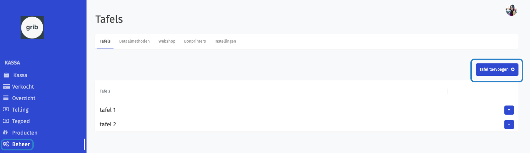Viewport: 530px width, 153px height.
Task: Click the Tegoed money icon
Action: tap(6, 121)
